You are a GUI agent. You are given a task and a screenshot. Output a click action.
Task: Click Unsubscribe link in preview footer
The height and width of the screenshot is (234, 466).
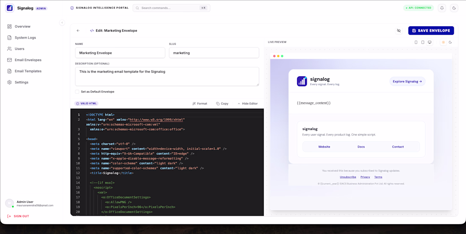tap(348, 177)
